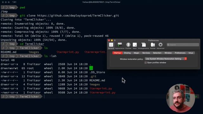Viewport: 203px width, 114px height.
Task: Click the pwd command text
Action: click(23, 8)
